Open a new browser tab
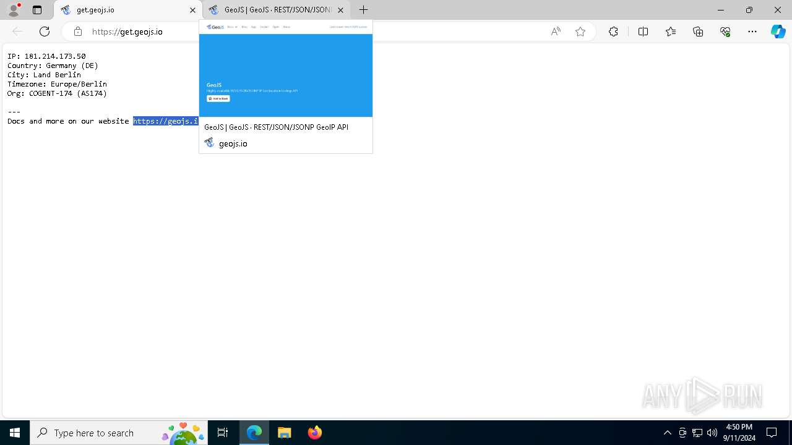792x445 pixels. [x=364, y=10]
